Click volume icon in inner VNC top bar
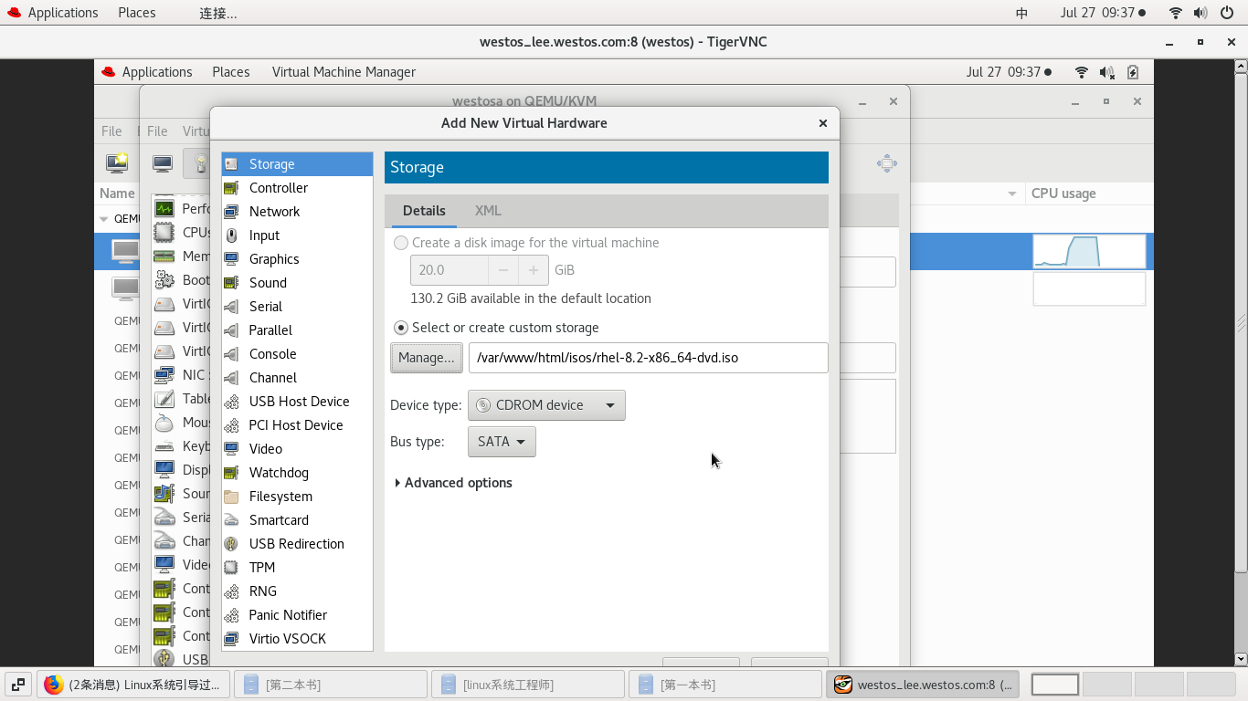The height and width of the screenshot is (701, 1248). coord(1107,72)
